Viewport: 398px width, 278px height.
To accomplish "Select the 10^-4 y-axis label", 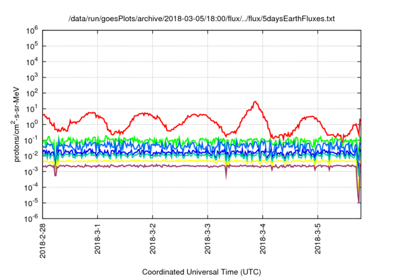I will click(x=32, y=187).
